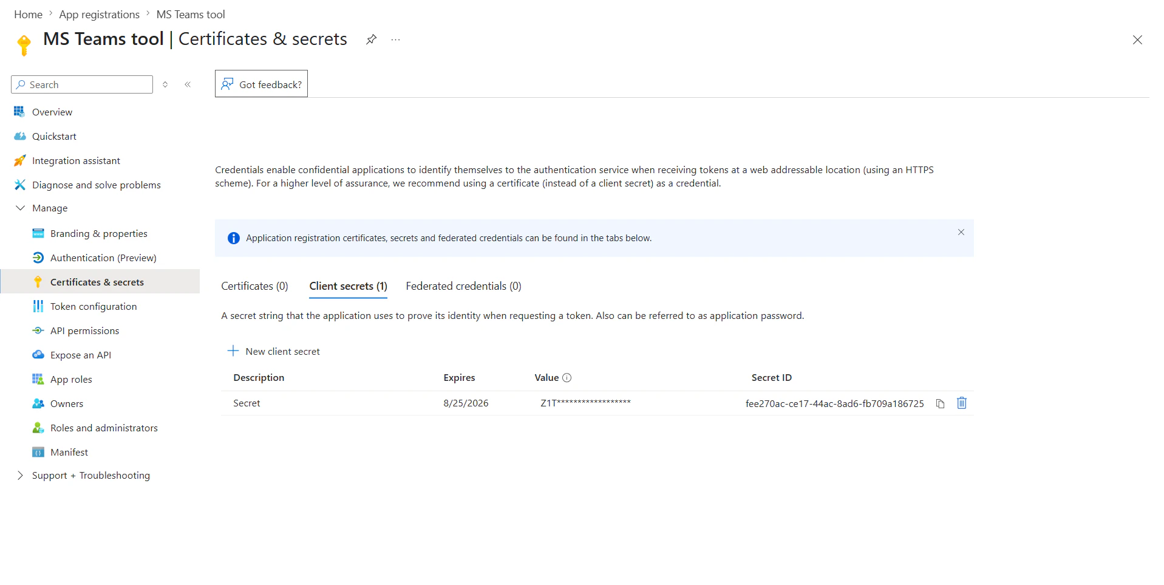The image size is (1164, 585).
Task: Open the Federated credentials tab
Action: (463, 286)
